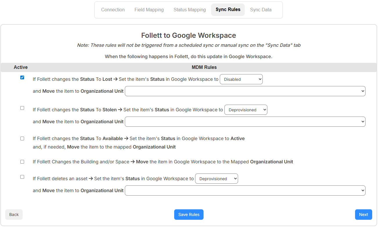The width and height of the screenshot is (378, 227).
Task: Enable the Building and Space move rule
Action: coord(22,162)
